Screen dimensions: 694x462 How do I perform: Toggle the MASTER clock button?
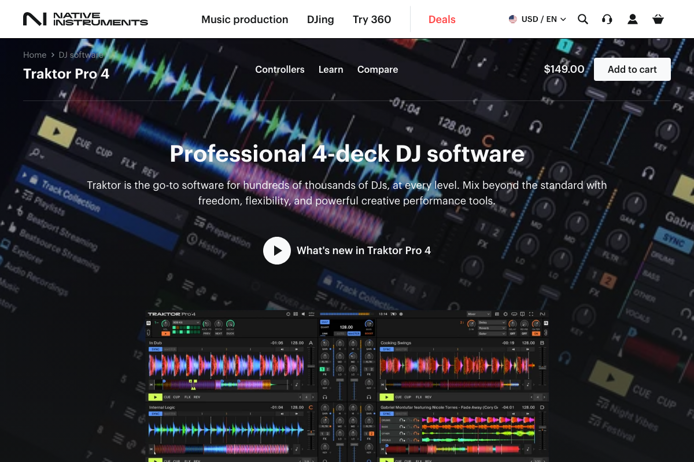[x=354, y=334]
